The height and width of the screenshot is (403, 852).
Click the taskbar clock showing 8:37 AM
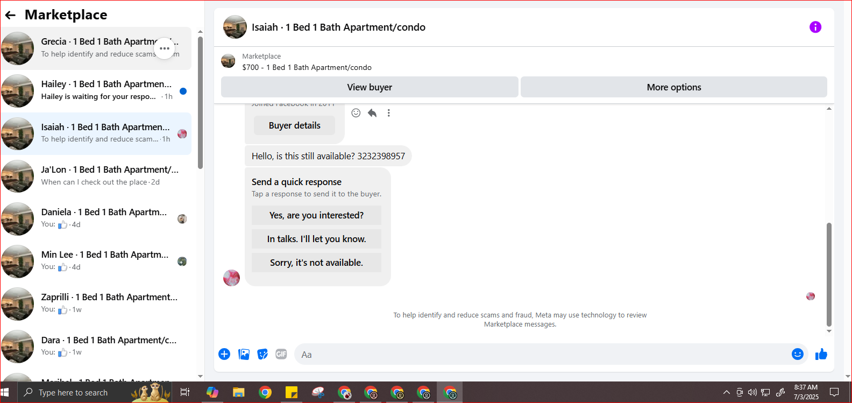point(806,392)
